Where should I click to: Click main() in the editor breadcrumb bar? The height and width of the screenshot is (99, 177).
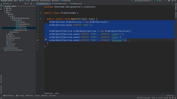(x=57, y=94)
